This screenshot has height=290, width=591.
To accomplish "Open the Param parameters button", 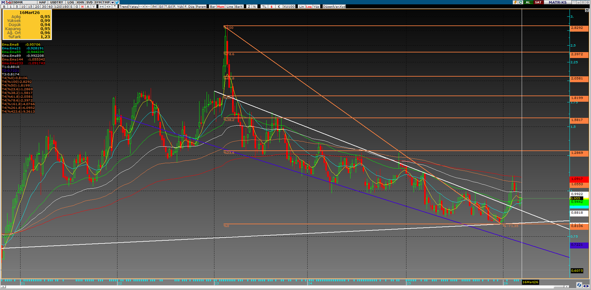I will (x=201, y=7).
